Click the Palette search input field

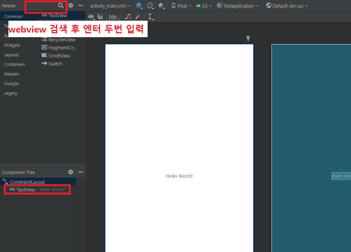[42, 6]
